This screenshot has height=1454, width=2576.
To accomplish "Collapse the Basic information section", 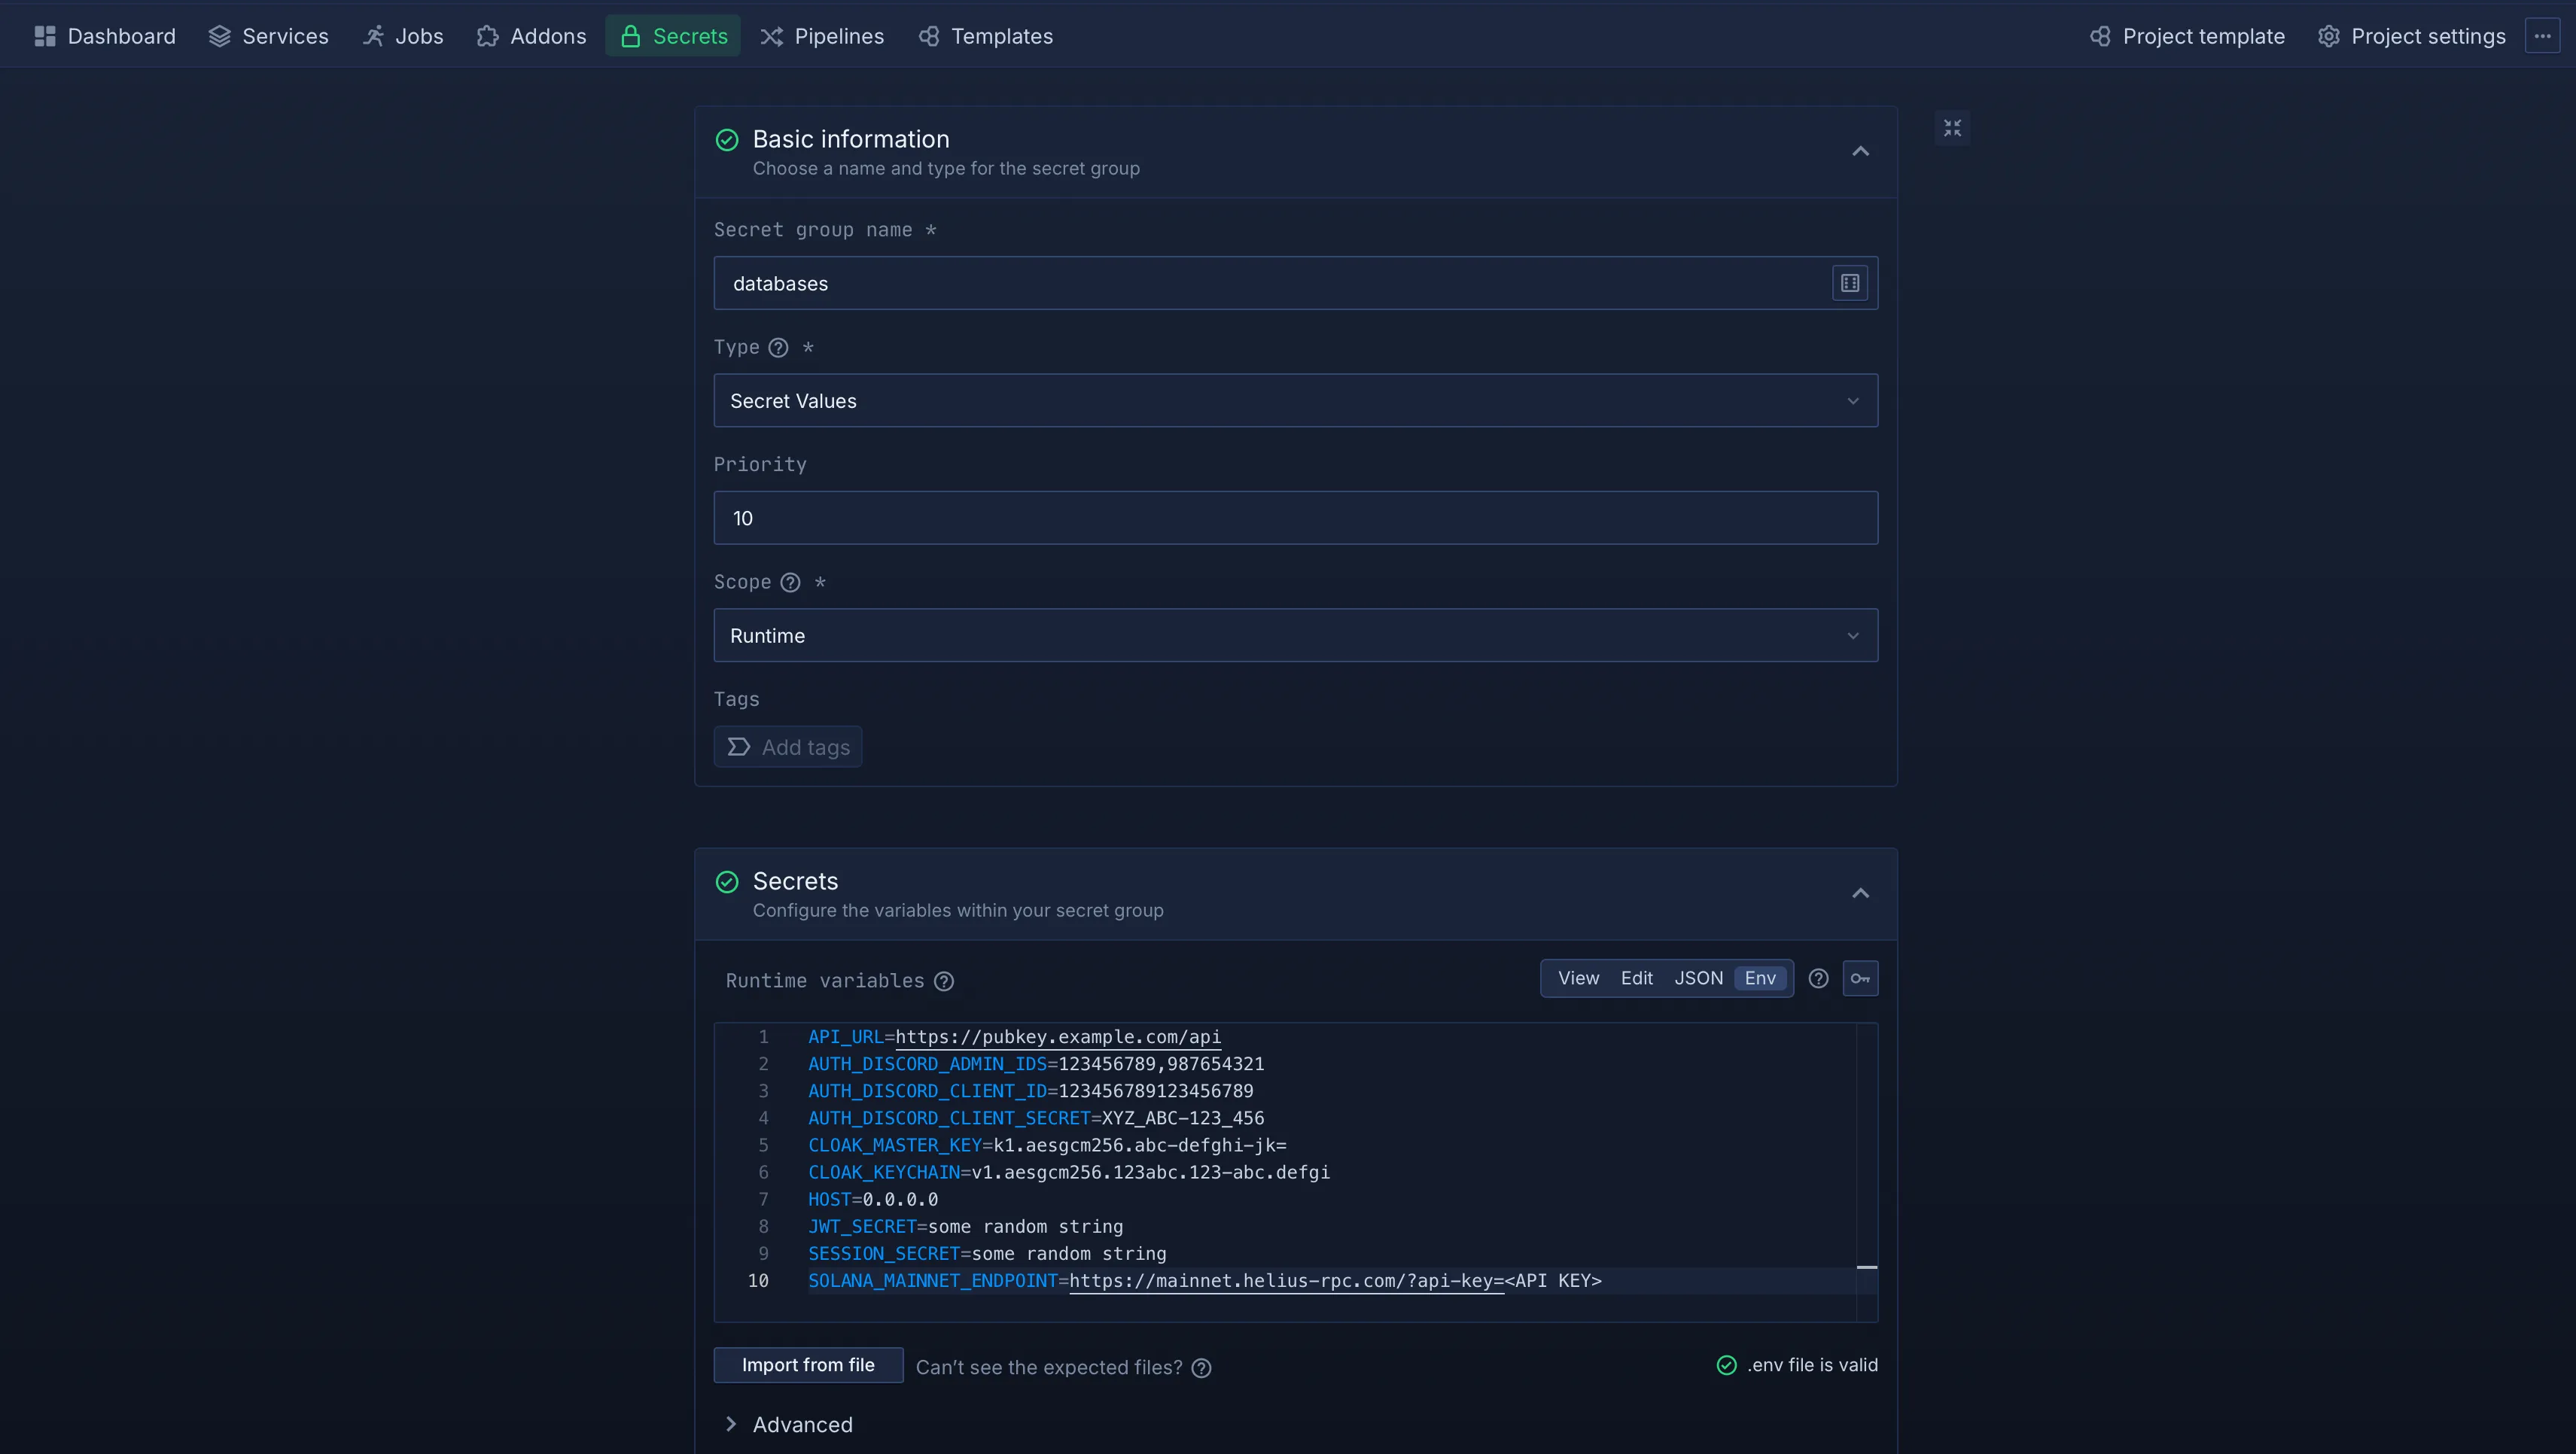I will [1860, 151].
